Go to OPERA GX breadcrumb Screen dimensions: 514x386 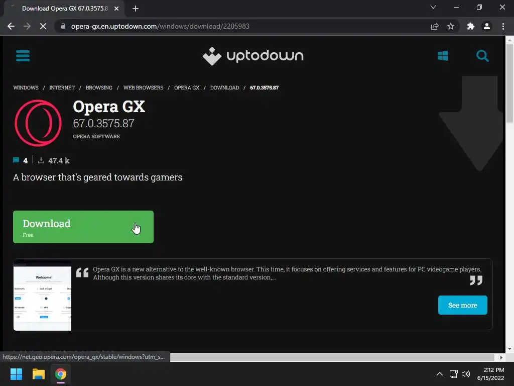[x=187, y=87]
